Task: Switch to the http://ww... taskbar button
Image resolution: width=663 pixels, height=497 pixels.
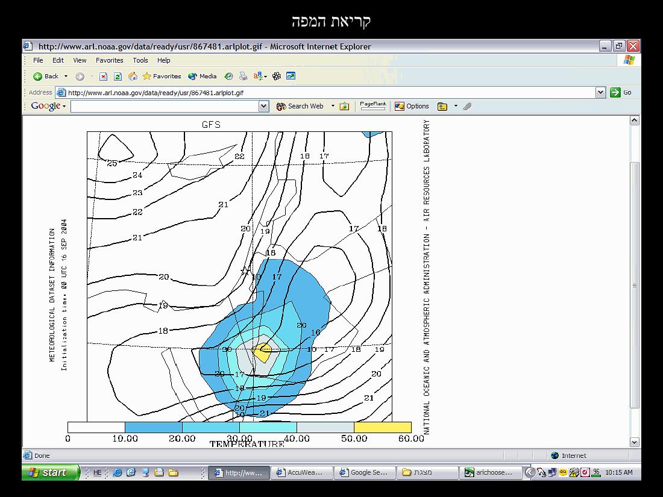Action: click(239, 472)
